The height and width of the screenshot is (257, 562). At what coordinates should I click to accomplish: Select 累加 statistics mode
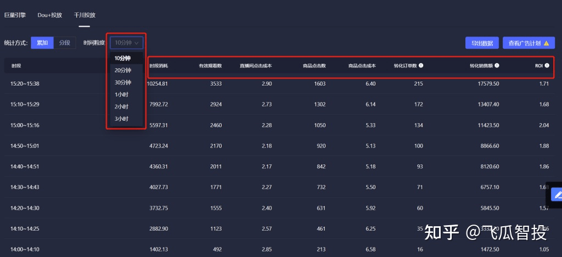pos(42,43)
